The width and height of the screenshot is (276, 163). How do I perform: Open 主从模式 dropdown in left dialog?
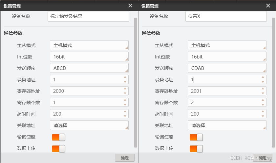click(89, 45)
